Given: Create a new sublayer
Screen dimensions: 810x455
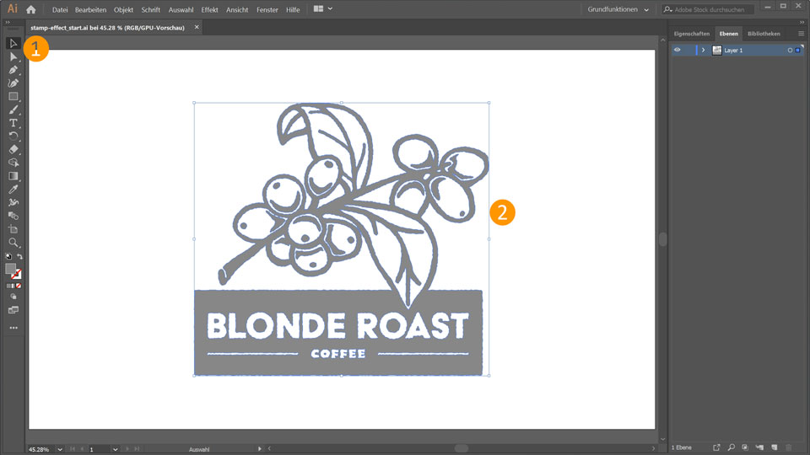Looking at the screenshot, I should [x=759, y=447].
